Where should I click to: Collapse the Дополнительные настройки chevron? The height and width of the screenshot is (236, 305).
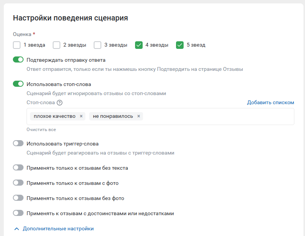point(16,229)
